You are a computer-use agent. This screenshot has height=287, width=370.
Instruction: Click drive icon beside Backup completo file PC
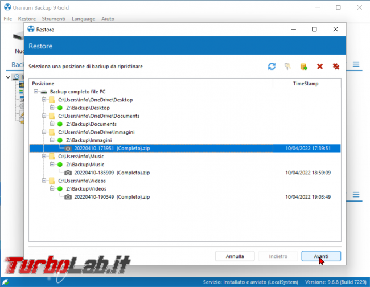[x=44, y=92]
